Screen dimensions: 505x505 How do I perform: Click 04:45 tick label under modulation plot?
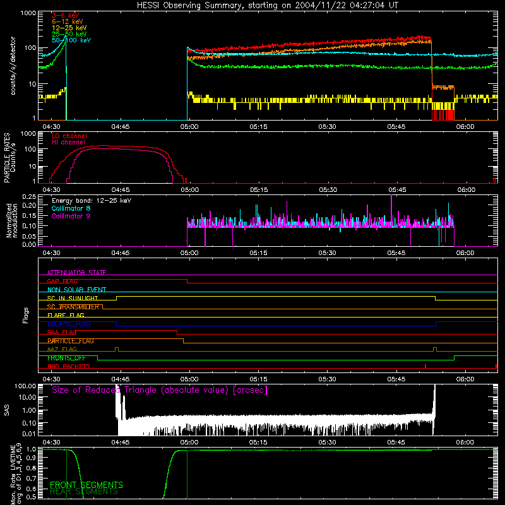coord(121,253)
